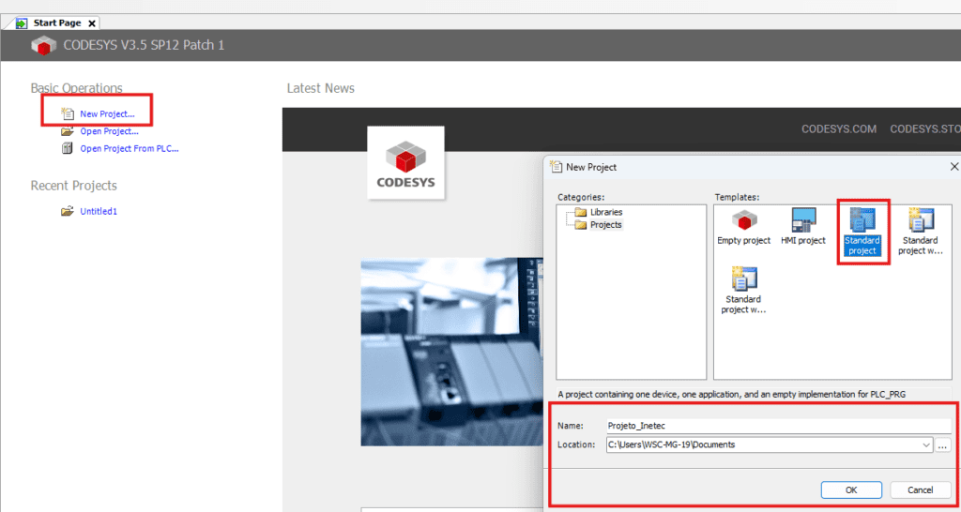Screen dimensions: 961x512
Task: Click the Cancel button
Action: 921,489
